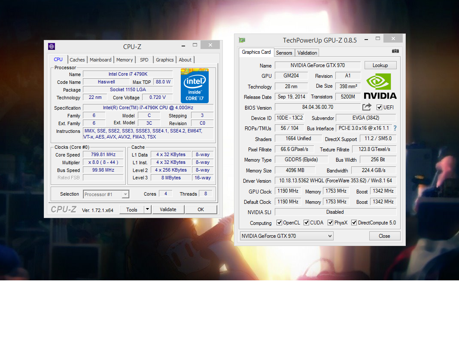Click the Core Speed value 799.81 MHz
This screenshot has height=344, width=459.
click(103, 154)
